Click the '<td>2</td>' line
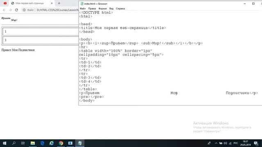This screenshot has width=262, height=147. click(x=90, y=66)
